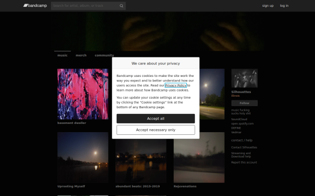Image resolution: width=315 pixels, height=196 pixels.
Task: Open the DEFINE link
Action: point(236,128)
